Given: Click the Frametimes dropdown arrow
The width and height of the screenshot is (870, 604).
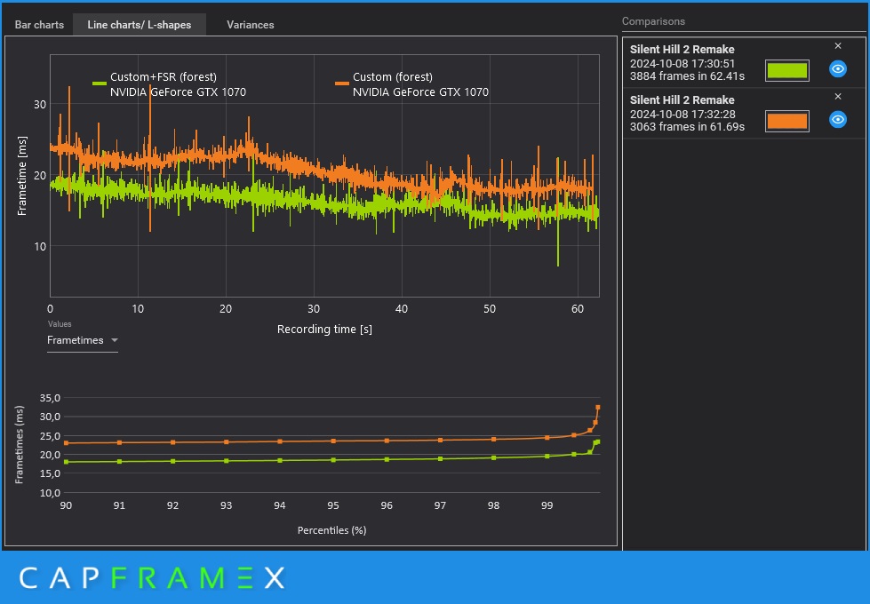Looking at the screenshot, I should pyautogui.click(x=115, y=340).
